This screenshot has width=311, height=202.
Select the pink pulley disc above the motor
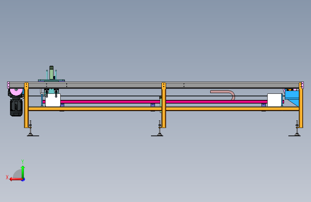tap(17, 92)
